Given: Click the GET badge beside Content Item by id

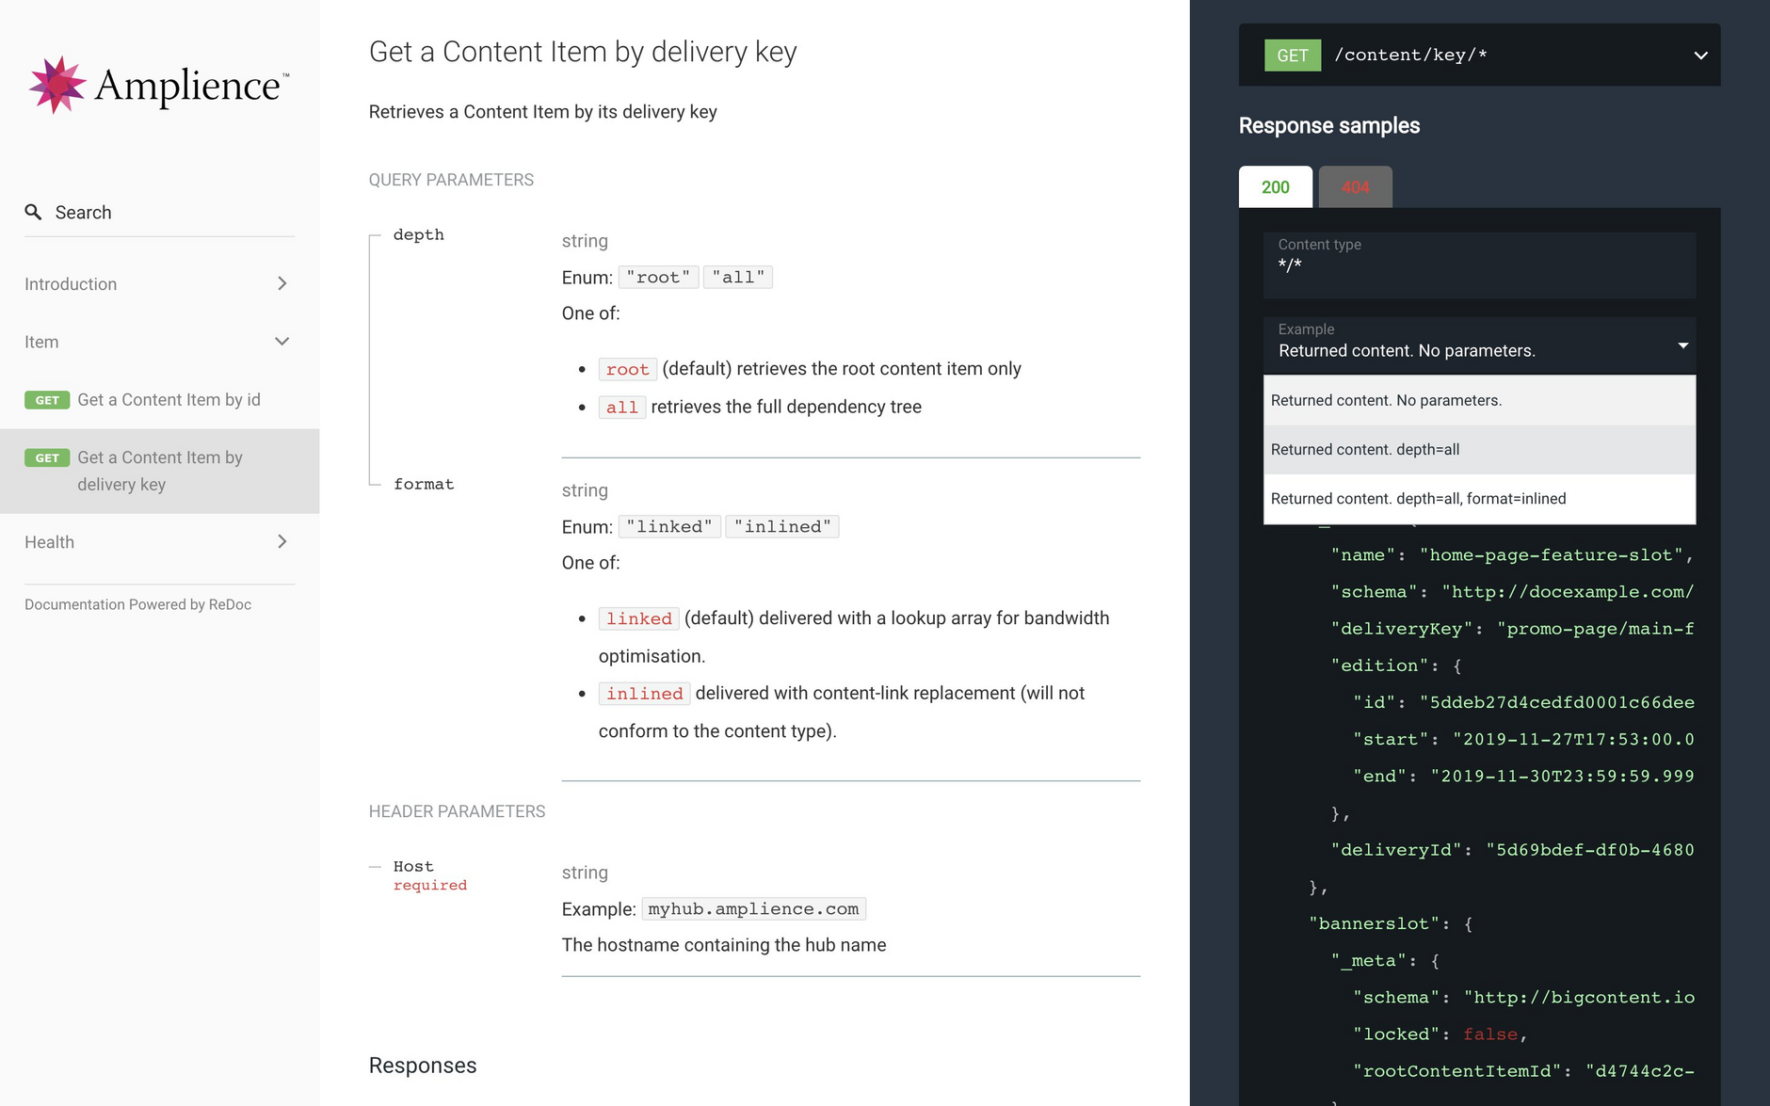Looking at the screenshot, I should click(47, 400).
